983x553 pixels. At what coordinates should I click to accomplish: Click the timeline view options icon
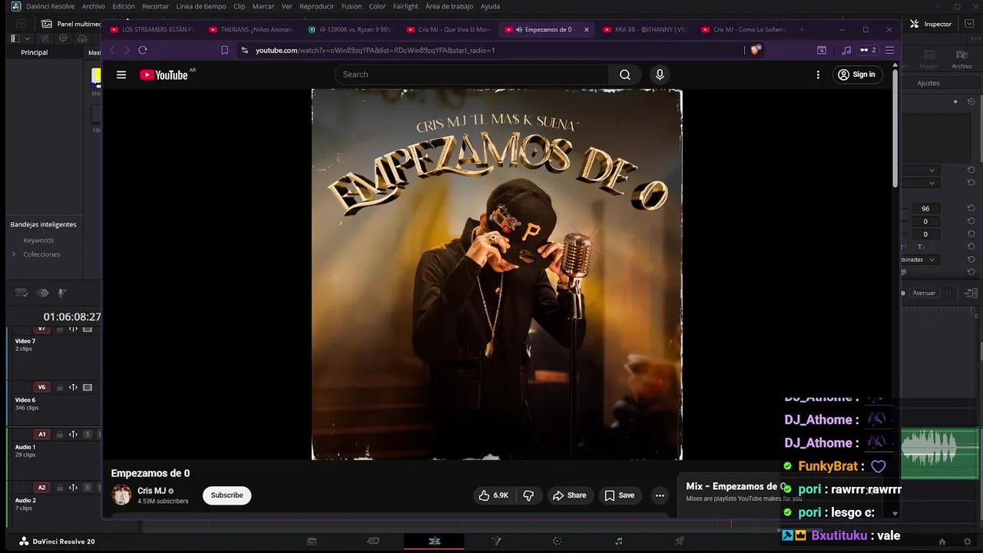coord(22,293)
